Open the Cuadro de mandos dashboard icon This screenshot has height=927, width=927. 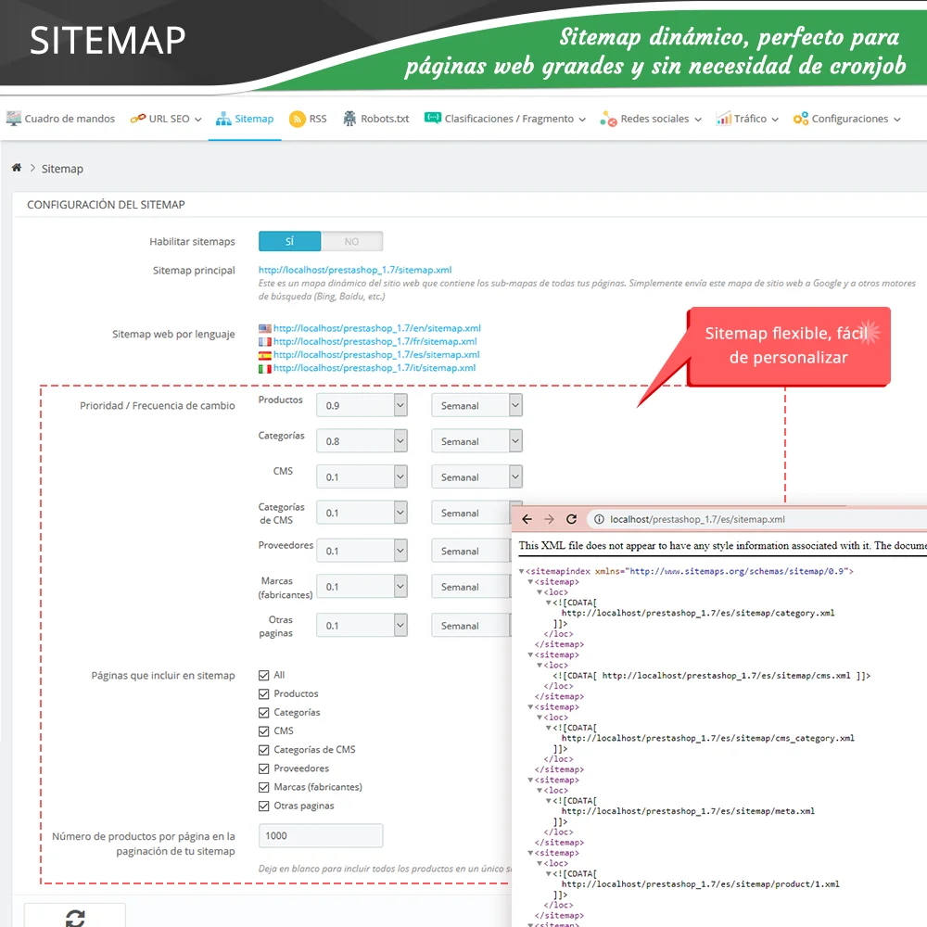click(14, 118)
